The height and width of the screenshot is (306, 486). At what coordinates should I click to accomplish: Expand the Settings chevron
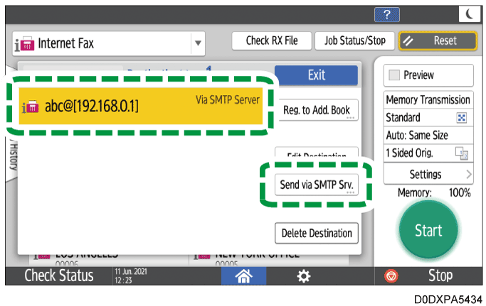467,174
